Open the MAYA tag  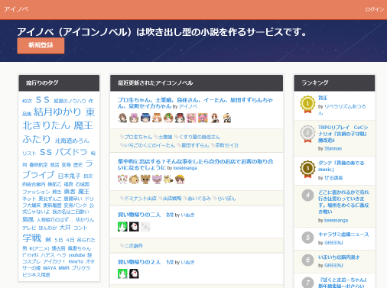50,268
